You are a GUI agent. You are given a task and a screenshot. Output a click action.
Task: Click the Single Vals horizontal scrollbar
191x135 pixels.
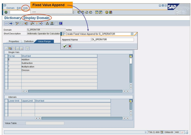pos(74,91)
